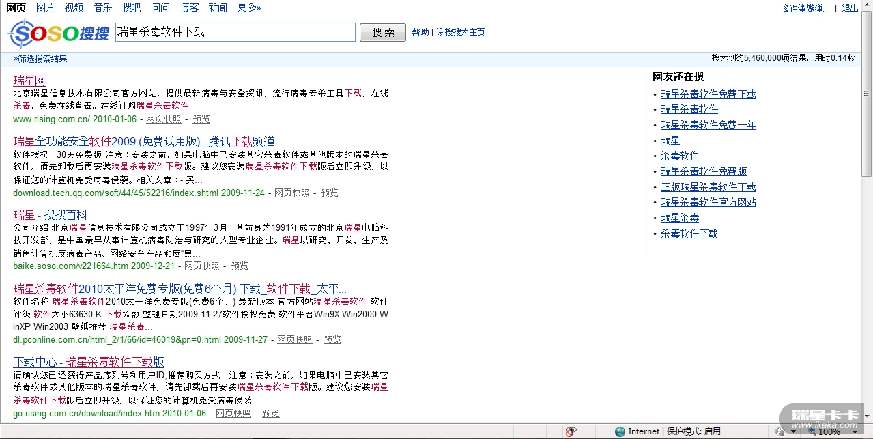Click related search 瑞星杀毒软件免费版
The height and width of the screenshot is (439, 873).
tap(704, 171)
